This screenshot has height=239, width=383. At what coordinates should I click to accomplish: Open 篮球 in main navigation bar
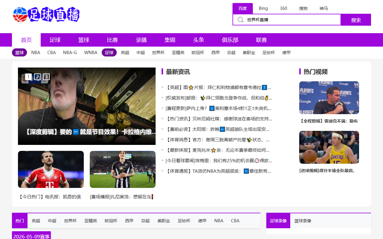tap(84, 40)
